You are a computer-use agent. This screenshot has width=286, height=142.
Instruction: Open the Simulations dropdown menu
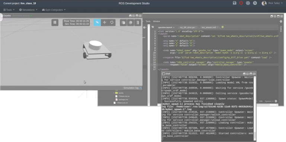[28, 10]
